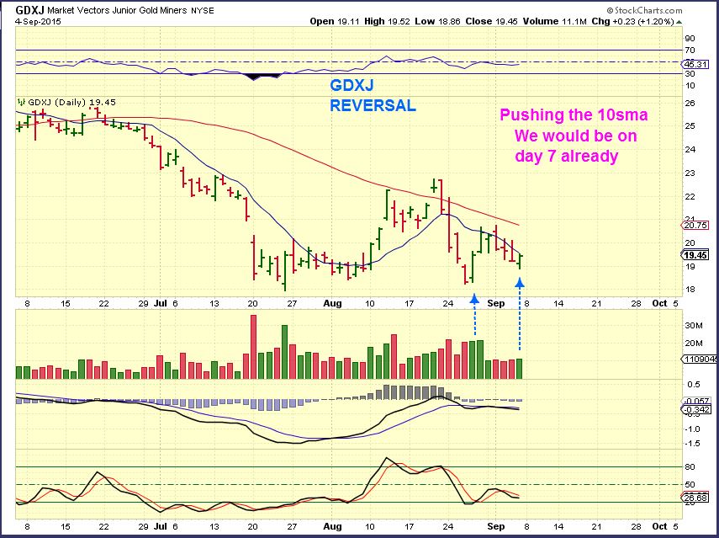Click the red moving average tag 20.75
Image resolution: width=719 pixels, height=538 pixels.
(696, 225)
